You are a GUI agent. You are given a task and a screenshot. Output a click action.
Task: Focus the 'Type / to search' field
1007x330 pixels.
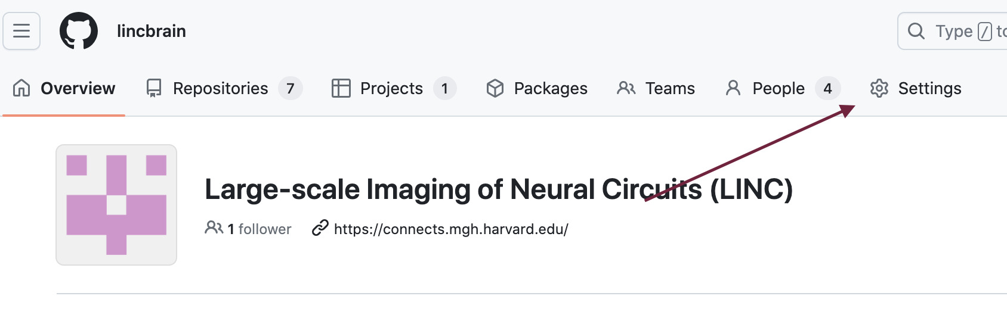[x=954, y=31]
